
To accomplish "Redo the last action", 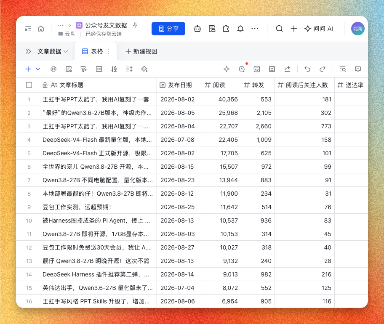I will [x=323, y=69].
